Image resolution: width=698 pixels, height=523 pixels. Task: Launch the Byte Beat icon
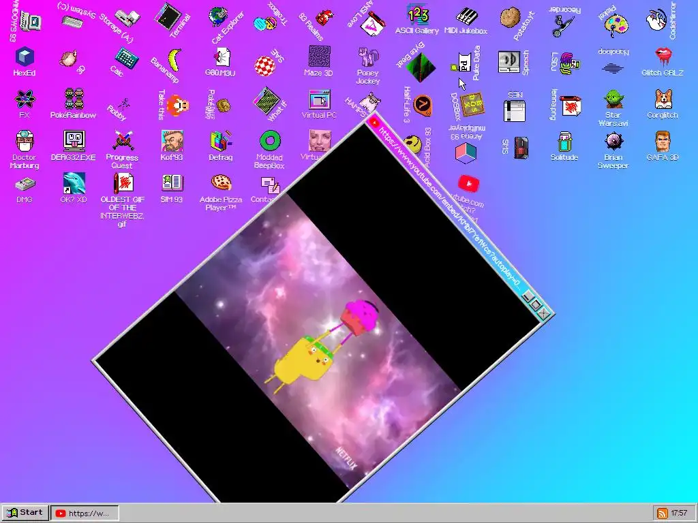pyautogui.click(x=420, y=67)
